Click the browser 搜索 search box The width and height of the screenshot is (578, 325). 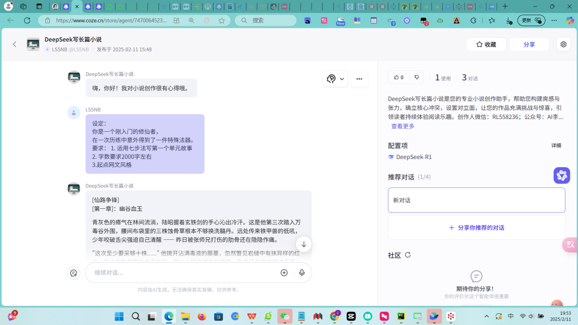[265, 20]
